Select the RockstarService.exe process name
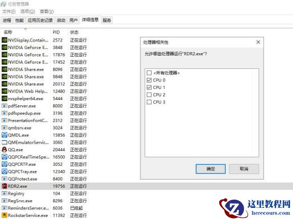Image resolution: width=293 pixels, height=219 pixels. pos(28,215)
